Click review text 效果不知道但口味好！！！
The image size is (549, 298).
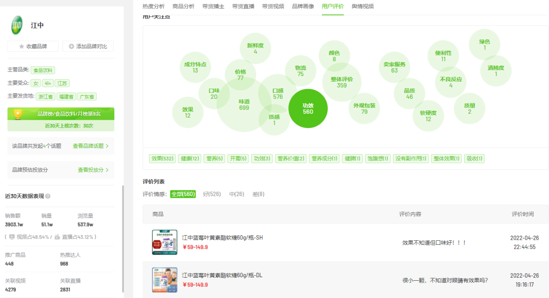coord(434,243)
